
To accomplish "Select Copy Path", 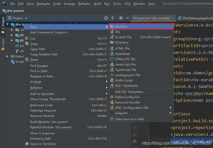I will click(x=67, y=49).
